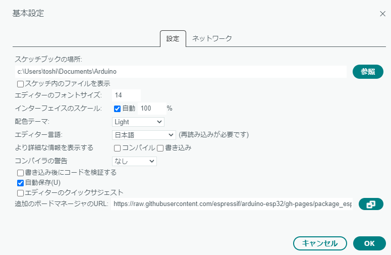Switch to the ネットワーク tab
This screenshot has height=255, width=391.
click(x=212, y=38)
